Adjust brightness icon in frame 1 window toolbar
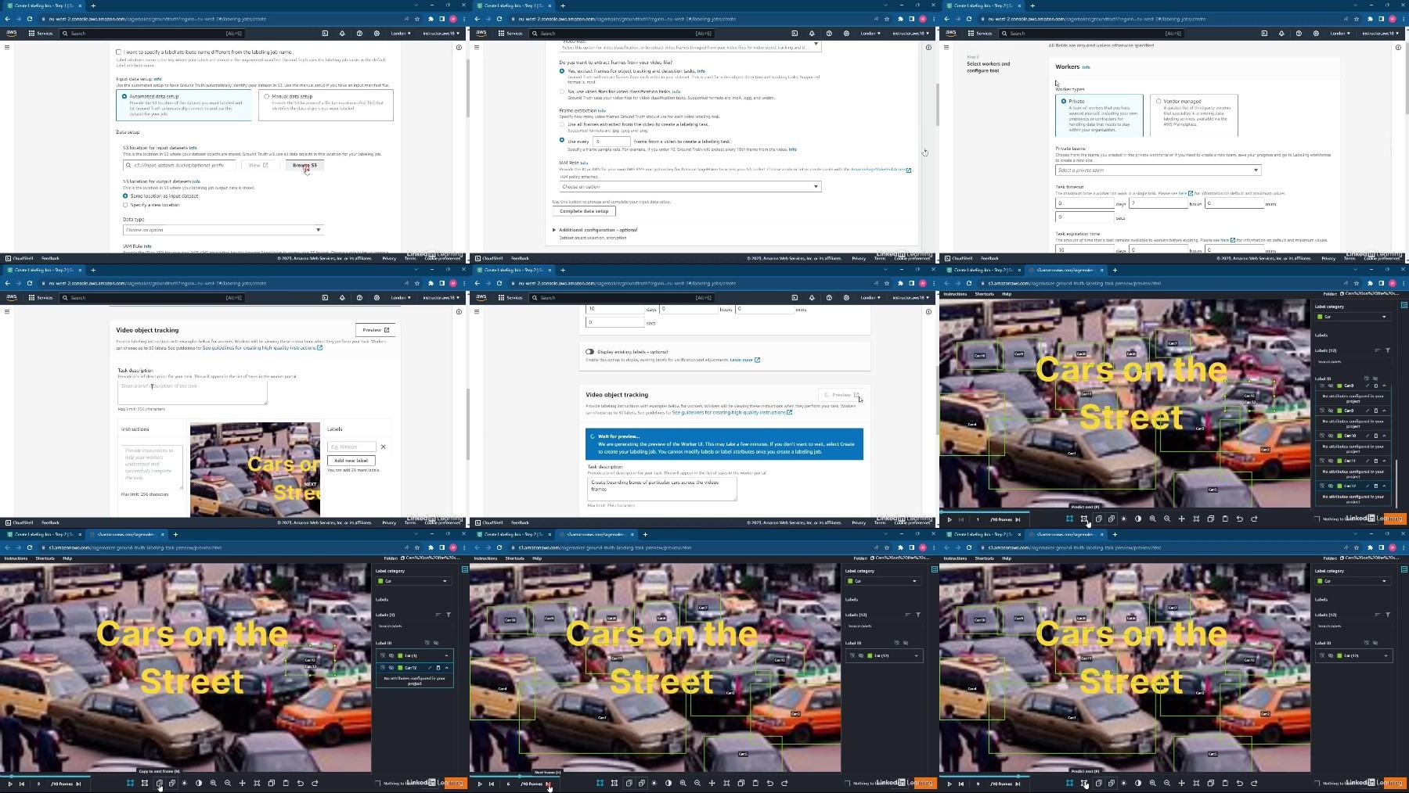 tap(1124, 518)
